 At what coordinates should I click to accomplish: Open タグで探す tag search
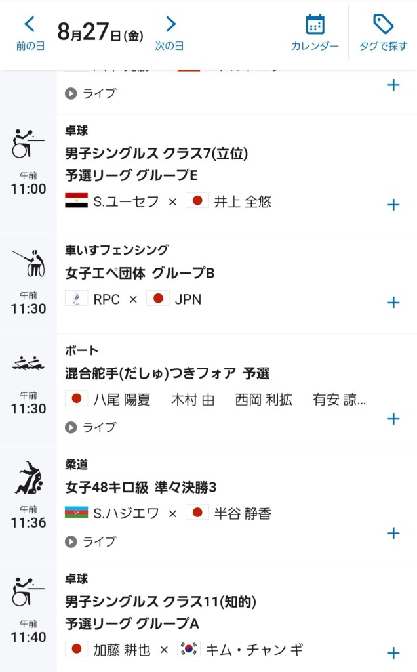383,33
